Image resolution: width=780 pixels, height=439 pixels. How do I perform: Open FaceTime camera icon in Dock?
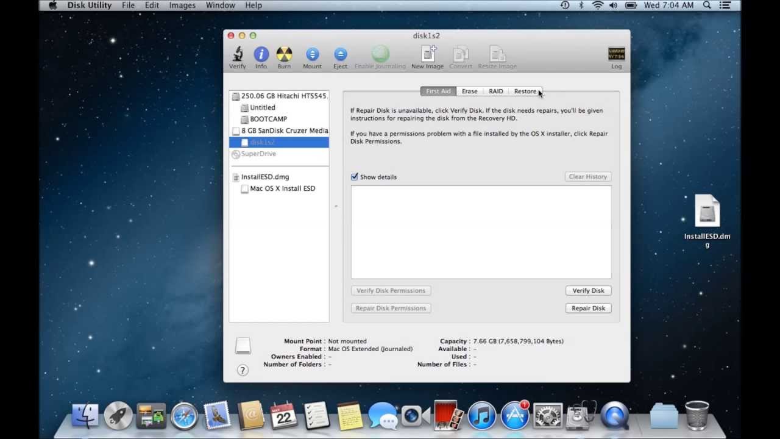[x=416, y=416]
